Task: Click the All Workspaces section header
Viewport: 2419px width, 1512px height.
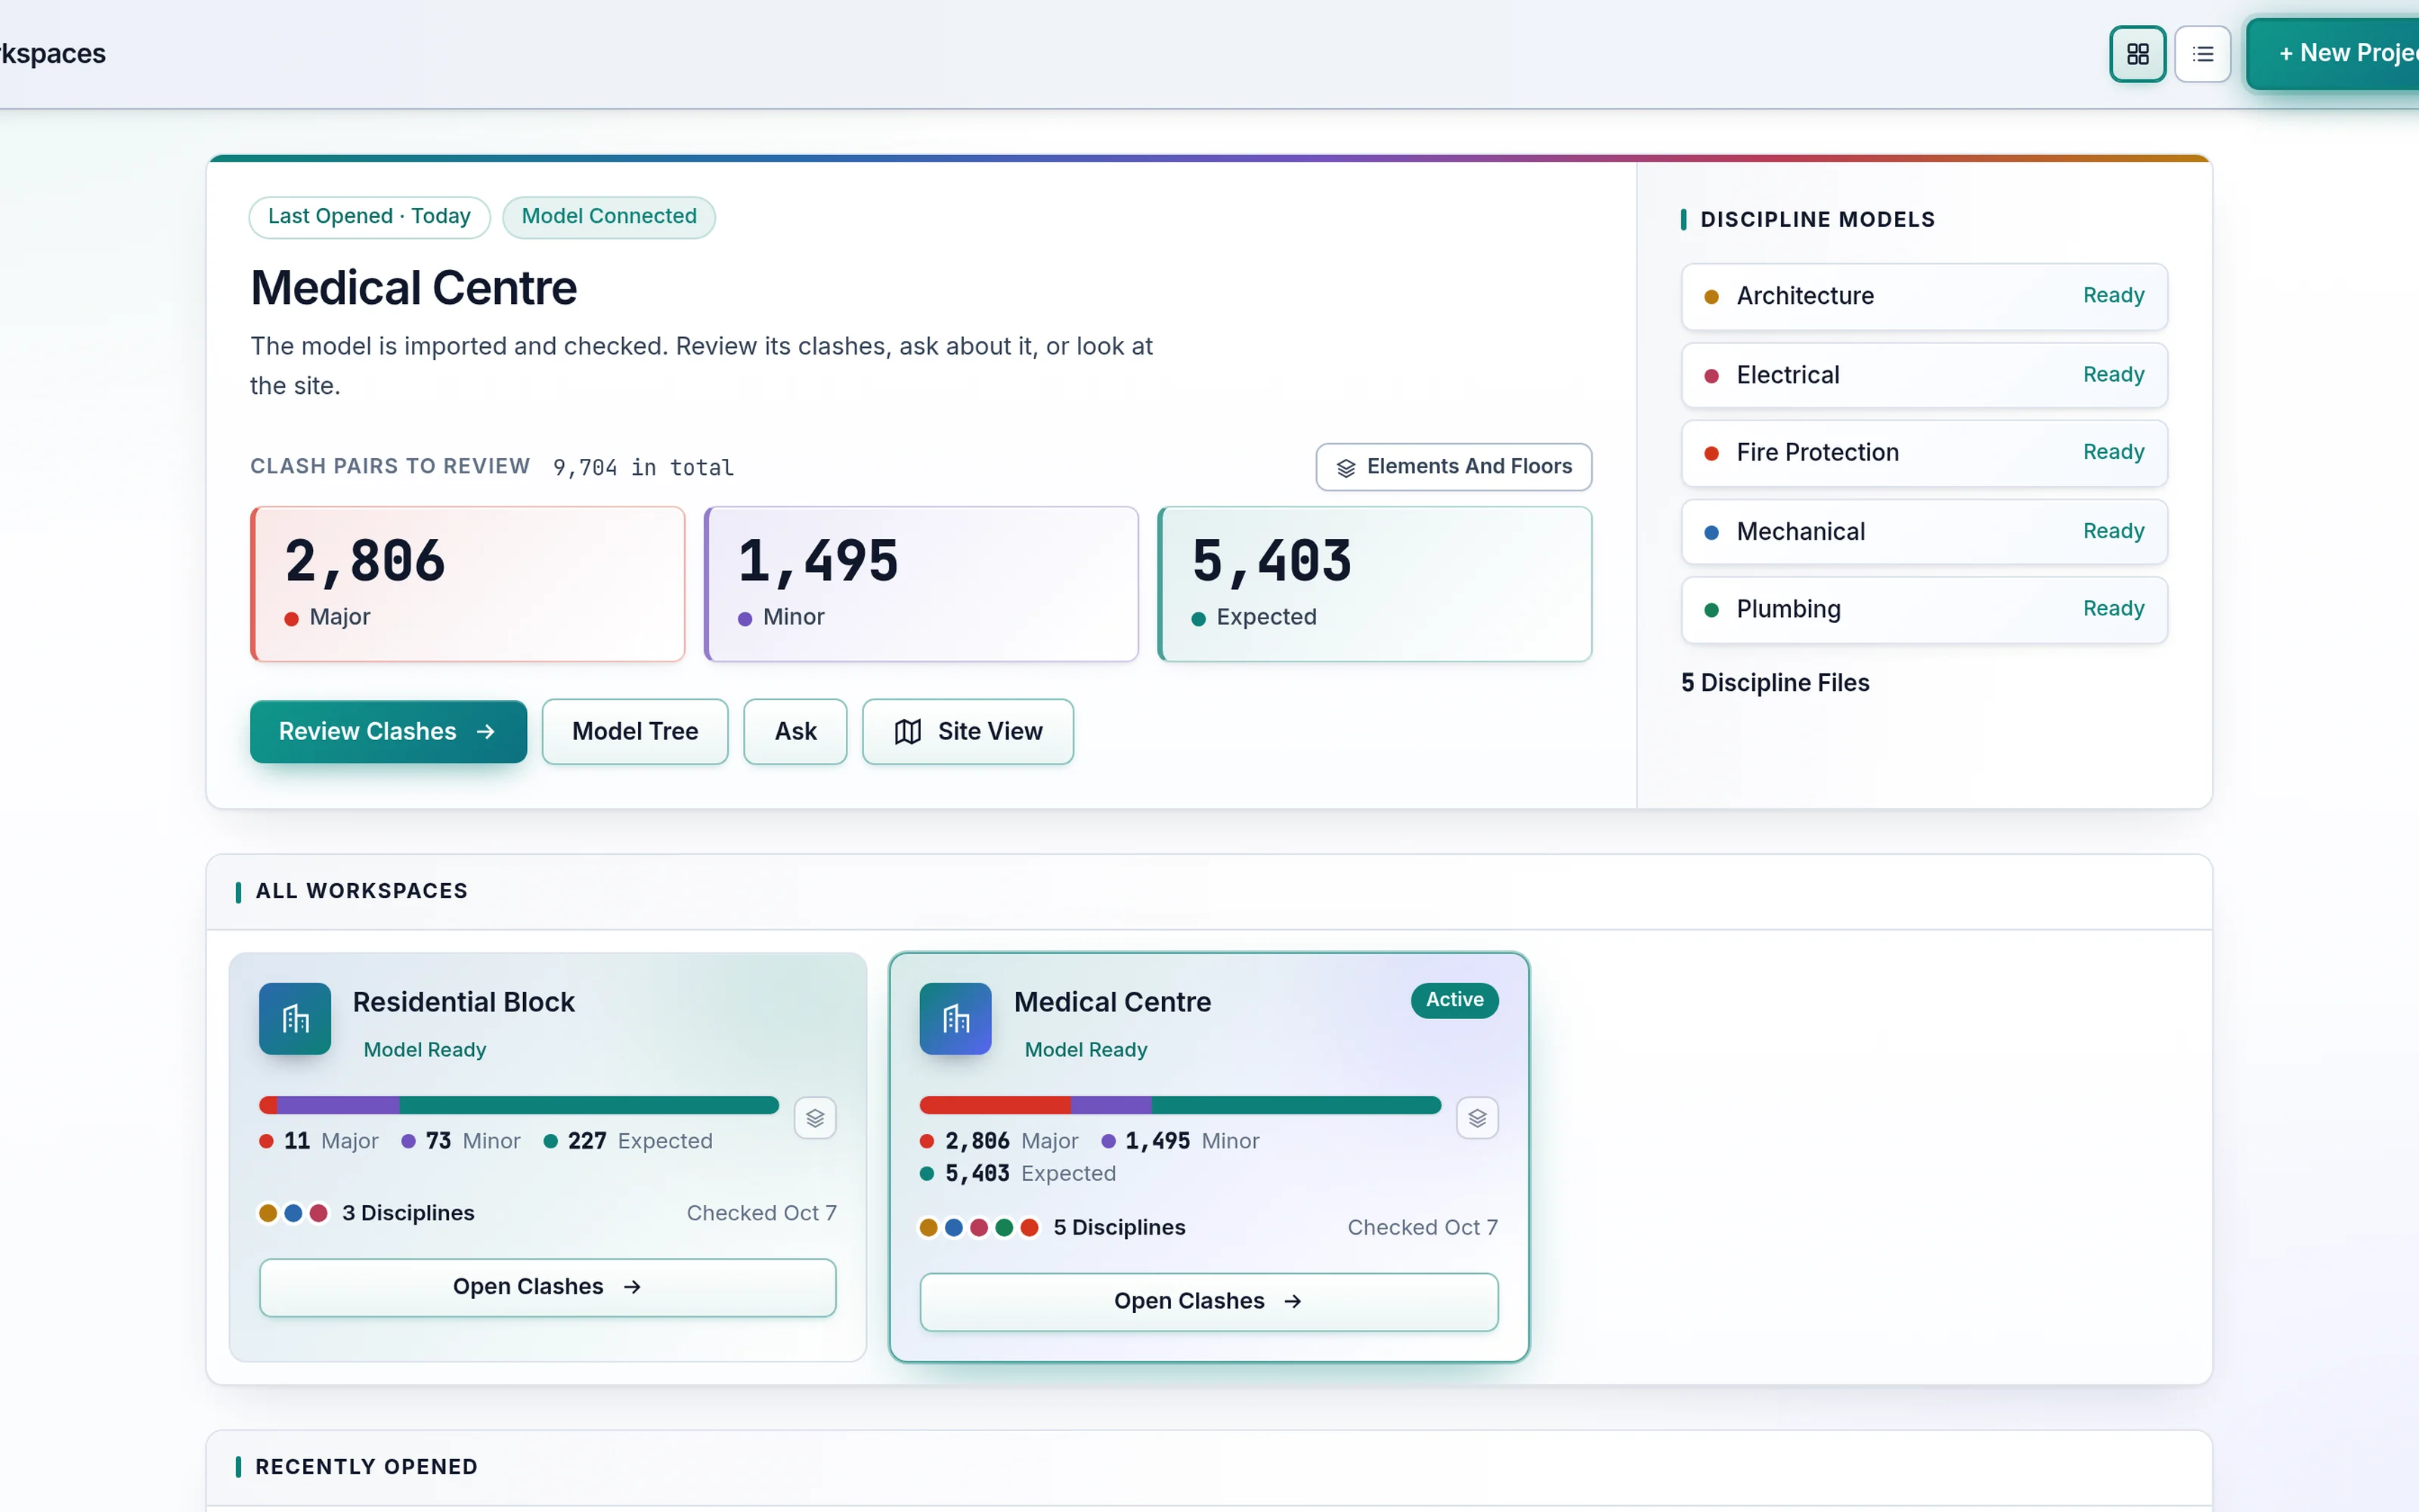Action: (362, 891)
